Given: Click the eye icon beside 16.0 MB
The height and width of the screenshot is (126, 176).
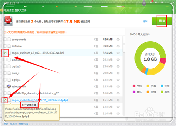Looking at the screenshot, I should 118,93.
